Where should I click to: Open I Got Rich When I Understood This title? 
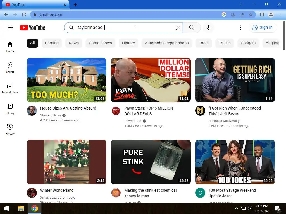pyautogui.click(x=235, y=111)
